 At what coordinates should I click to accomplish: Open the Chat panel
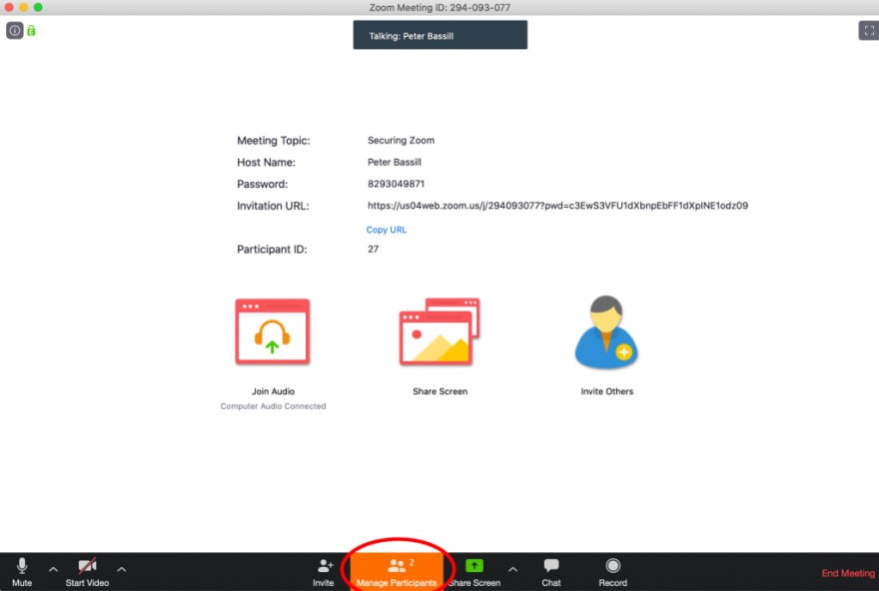coord(551,572)
